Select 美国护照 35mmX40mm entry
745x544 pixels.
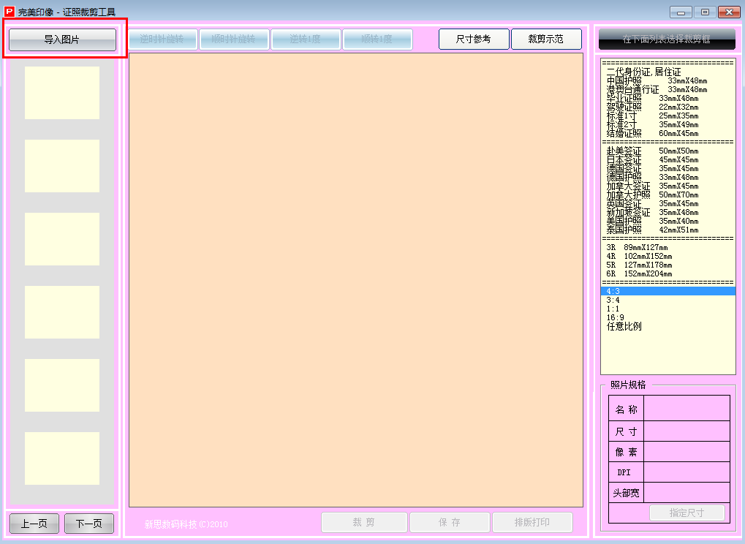668,222
